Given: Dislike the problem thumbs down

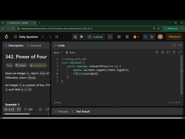Looking at the screenshot, I should click(x=19, y=109).
